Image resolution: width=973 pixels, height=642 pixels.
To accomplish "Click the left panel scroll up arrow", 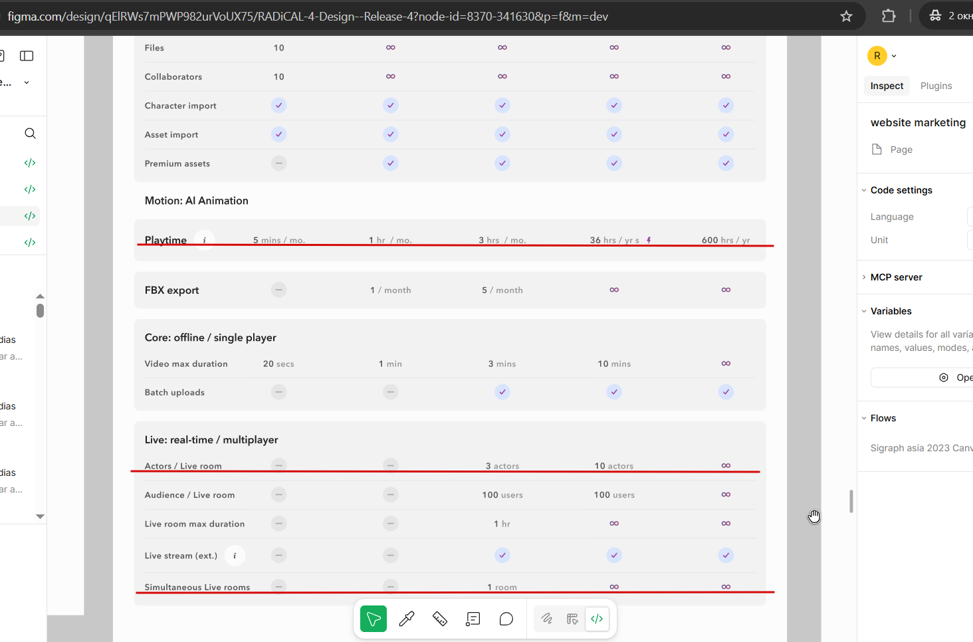I will (x=40, y=296).
